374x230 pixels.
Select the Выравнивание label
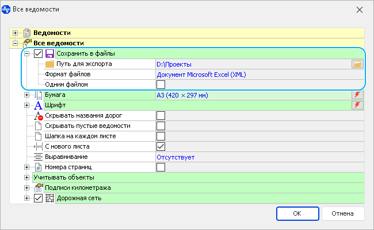[x=66, y=157]
